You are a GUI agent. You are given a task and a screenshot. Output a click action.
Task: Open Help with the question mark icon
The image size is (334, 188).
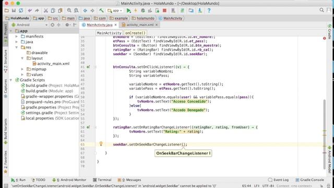click(209, 10)
